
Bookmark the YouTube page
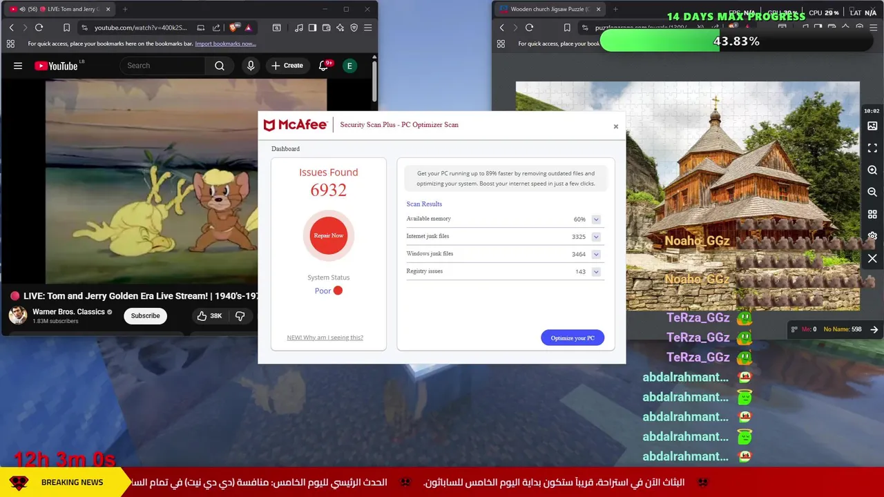[x=66, y=28]
